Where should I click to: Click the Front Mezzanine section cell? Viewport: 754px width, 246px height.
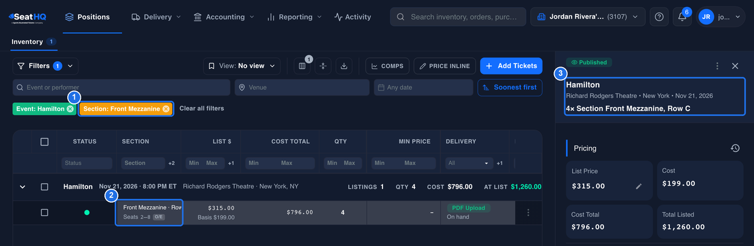(149, 212)
